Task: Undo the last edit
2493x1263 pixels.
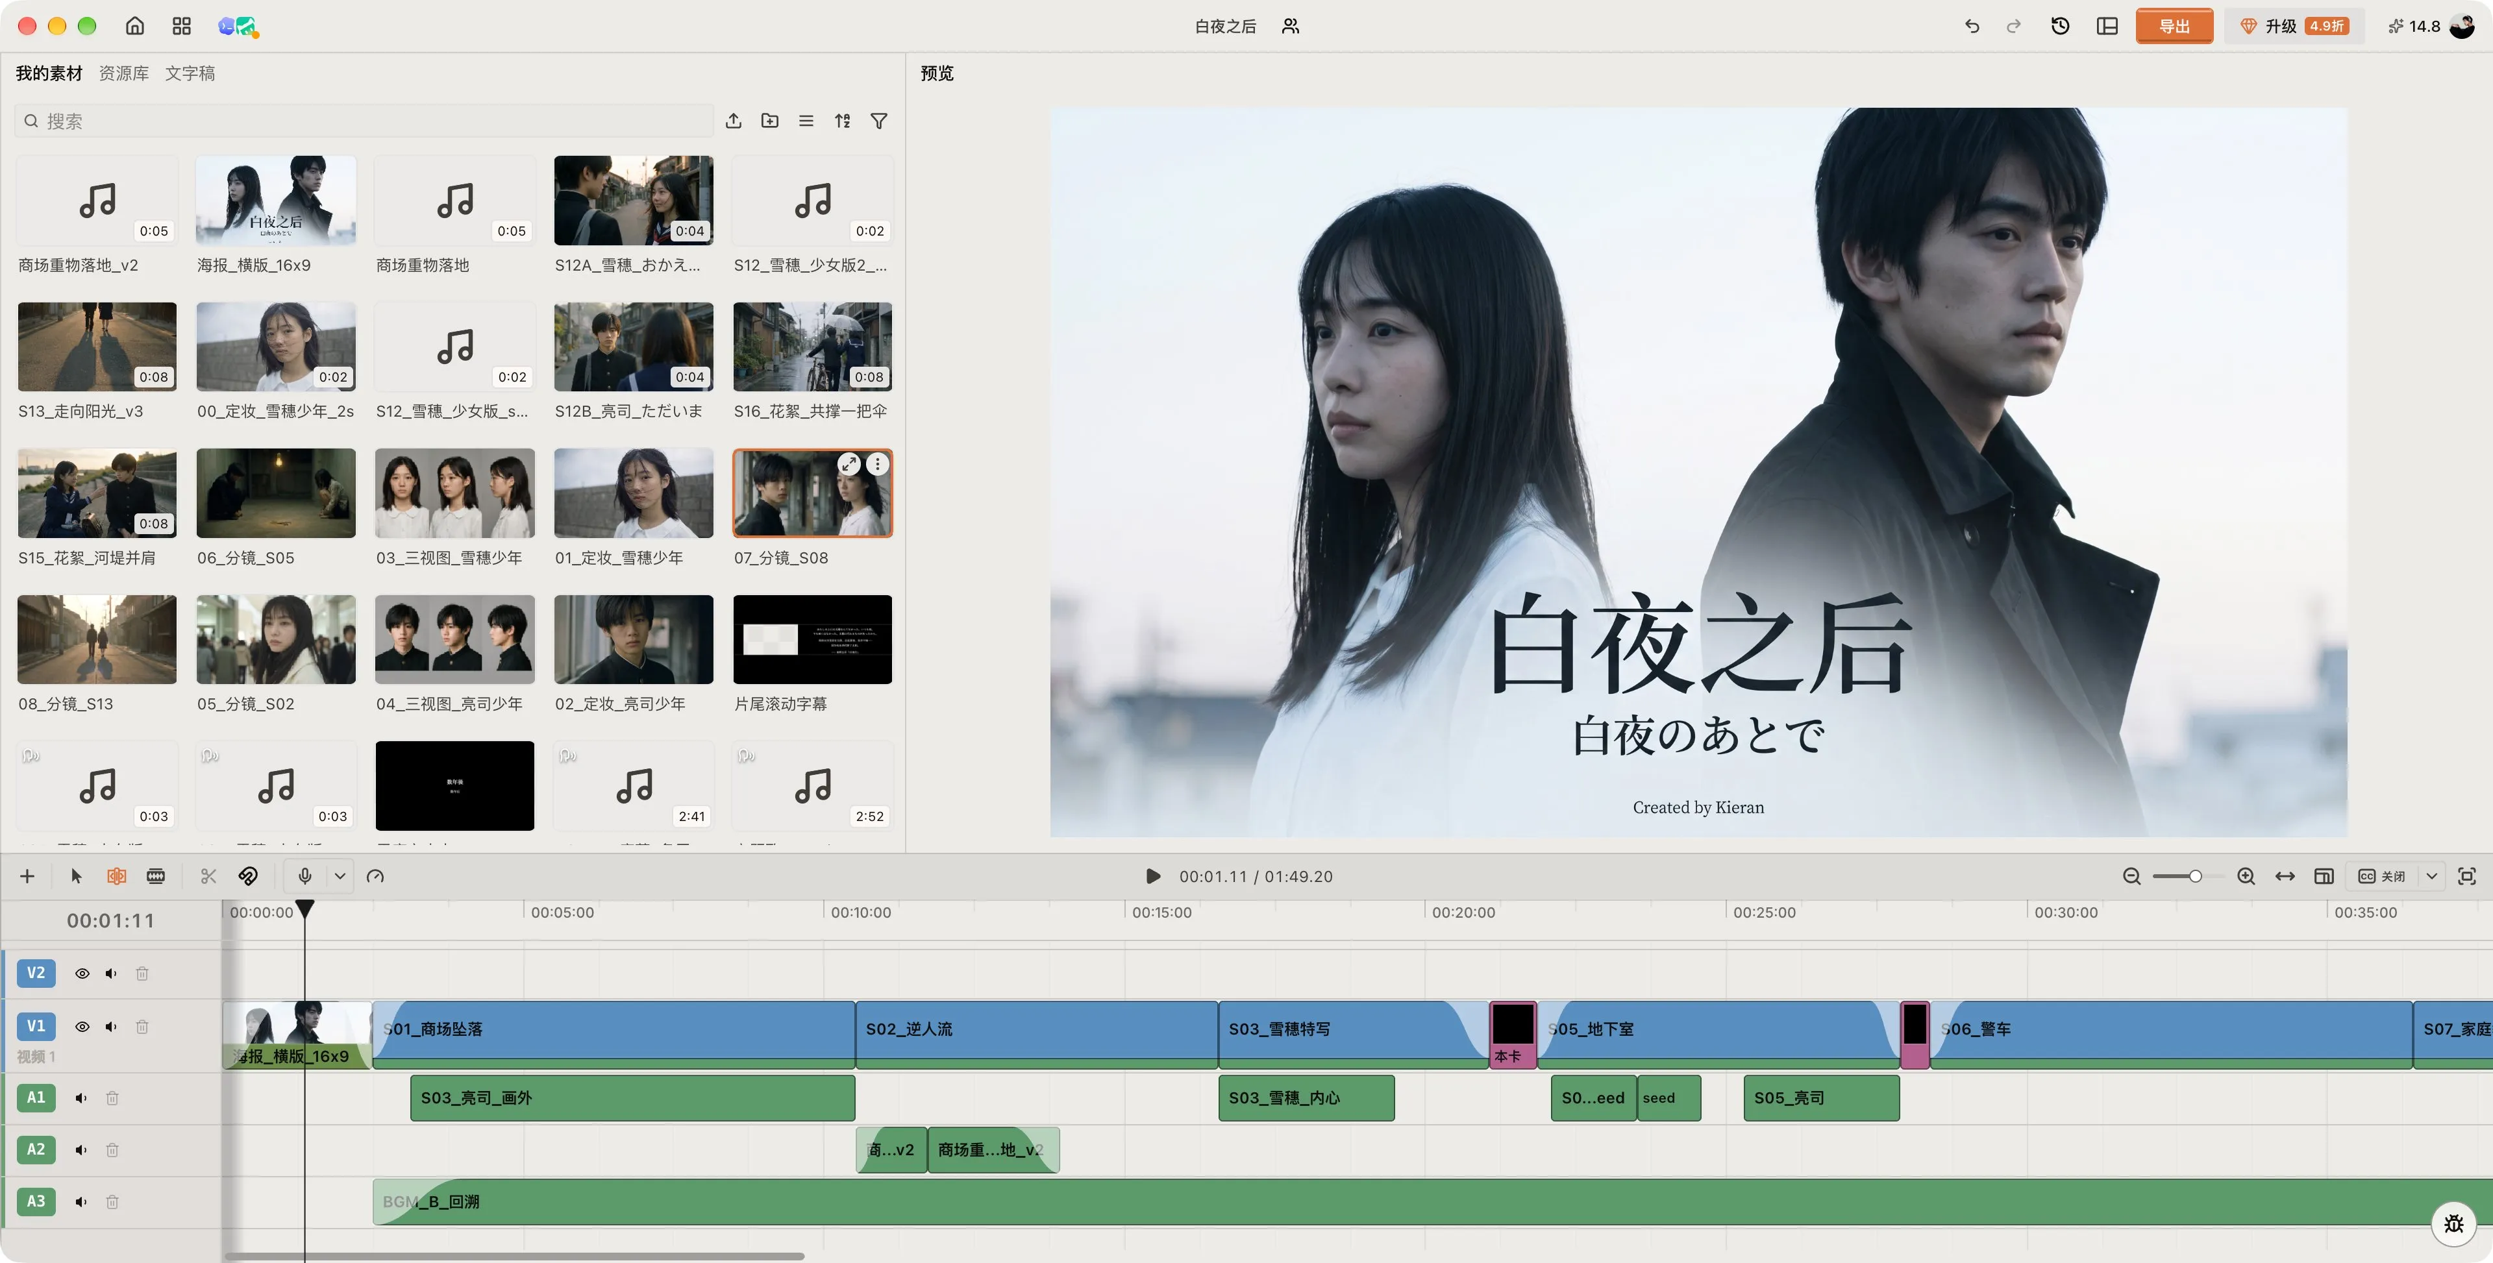Action: click(1972, 26)
